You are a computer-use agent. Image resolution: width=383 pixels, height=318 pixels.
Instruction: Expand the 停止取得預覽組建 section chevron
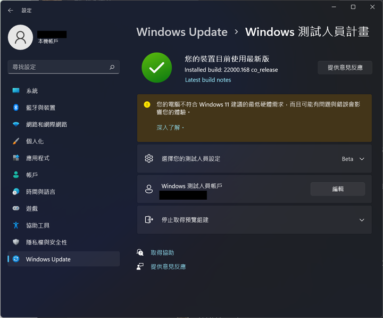click(362, 220)
